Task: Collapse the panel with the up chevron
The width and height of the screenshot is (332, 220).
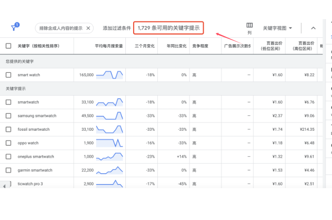Action: (313, 28)
